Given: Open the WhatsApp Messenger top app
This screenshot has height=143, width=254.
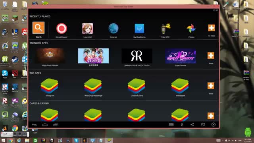Looking at the screenshot, I should click(x=93, y=86).
